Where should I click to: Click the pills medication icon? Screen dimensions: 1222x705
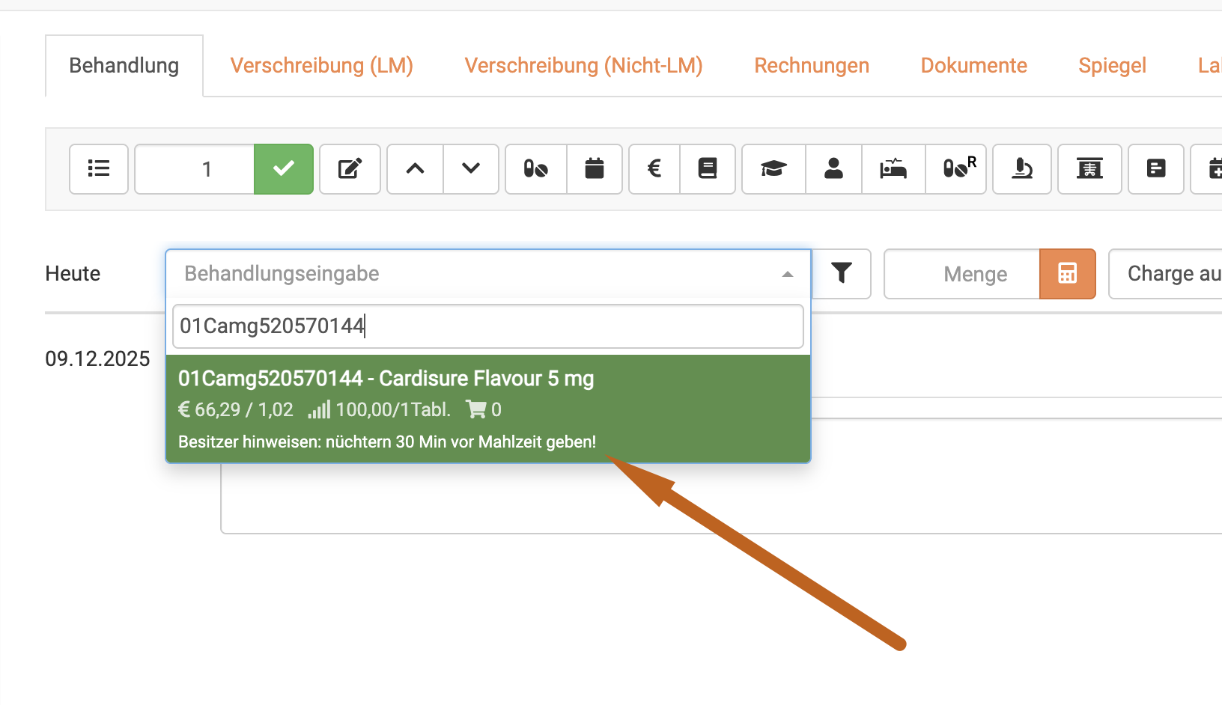(x=536, y=169)
